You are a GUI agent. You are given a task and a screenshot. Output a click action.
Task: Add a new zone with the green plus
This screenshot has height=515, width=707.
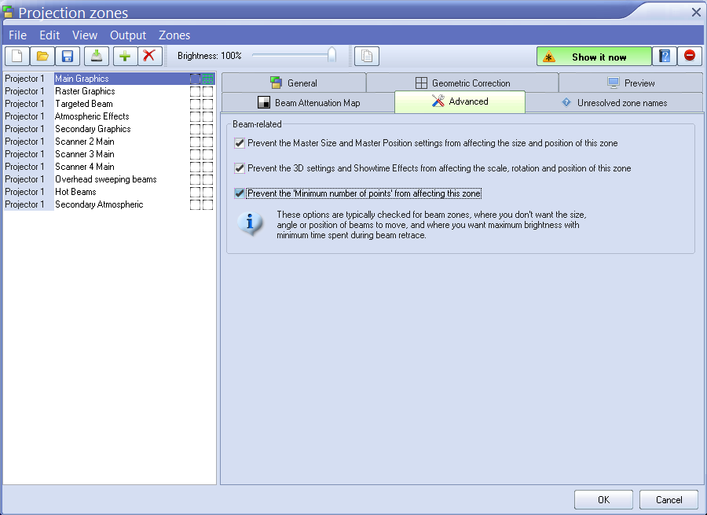click(124, 56)
